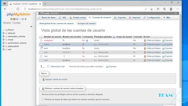Check the admin user checkbox
This screenshot has height=106, width=188.
[41, 44]
